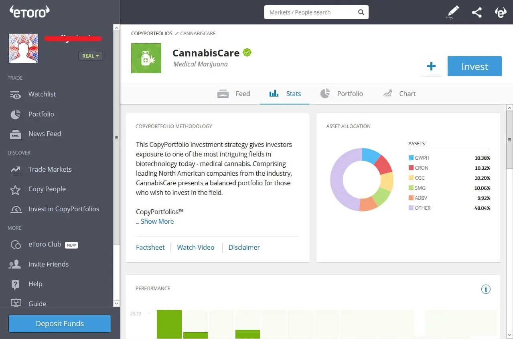The image size is (513, 339).
Task: Click the sidebar scroll down arrow
Action: 116,304
